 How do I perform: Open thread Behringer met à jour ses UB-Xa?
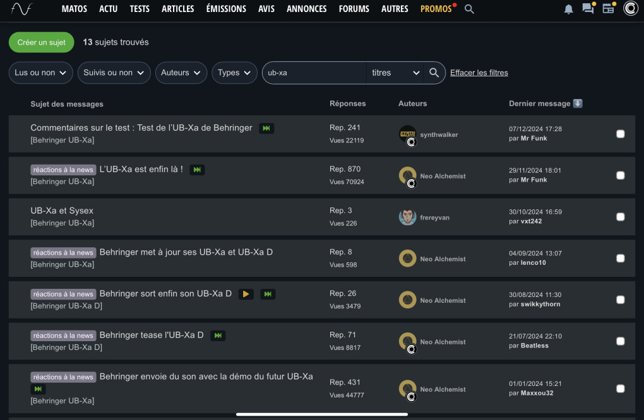click(186, 252)
